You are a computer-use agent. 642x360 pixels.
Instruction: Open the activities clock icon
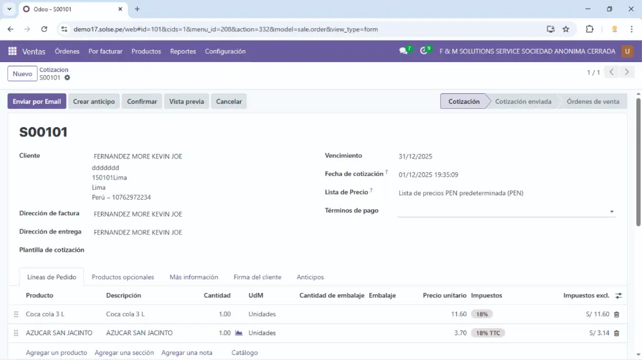[424, 51]
